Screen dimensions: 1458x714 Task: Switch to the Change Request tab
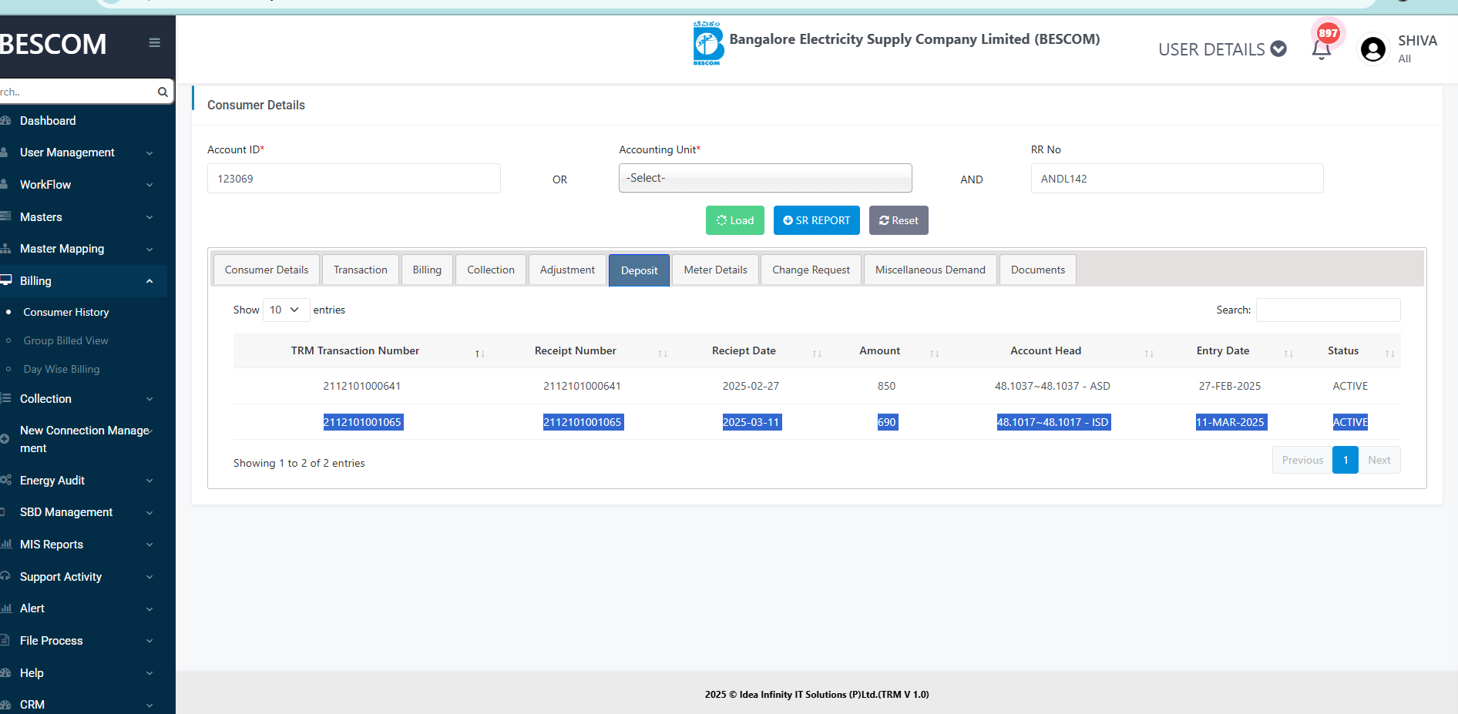coord(811,270)
